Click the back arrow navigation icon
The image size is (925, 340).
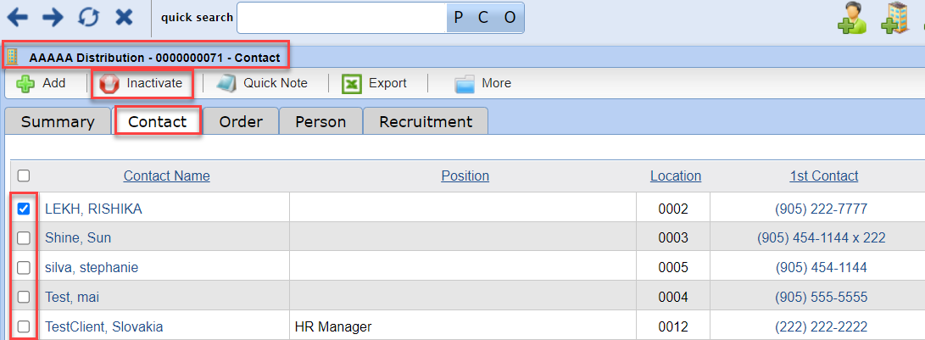click(x=17, y=17)
